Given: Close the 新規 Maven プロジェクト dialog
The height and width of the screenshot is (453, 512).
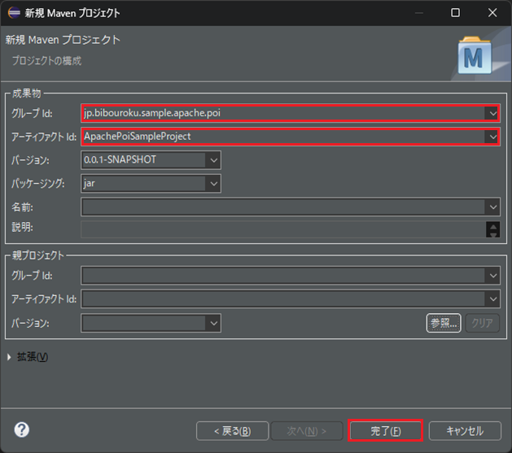Looking at the screenshot, I should point(492,13).
